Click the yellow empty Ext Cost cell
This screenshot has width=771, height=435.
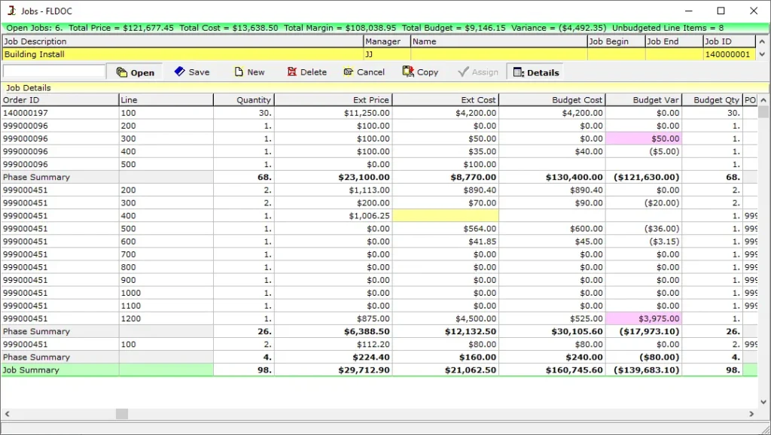(x=446, y=216)
